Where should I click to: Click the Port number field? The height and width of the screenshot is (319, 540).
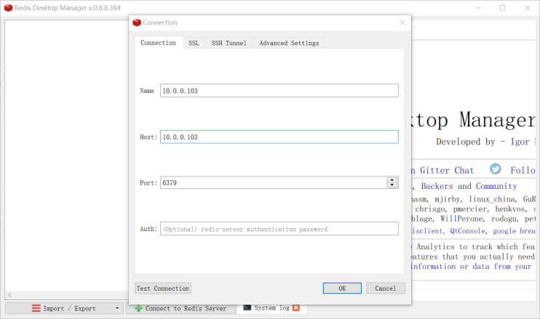click(x=274, y=182)
